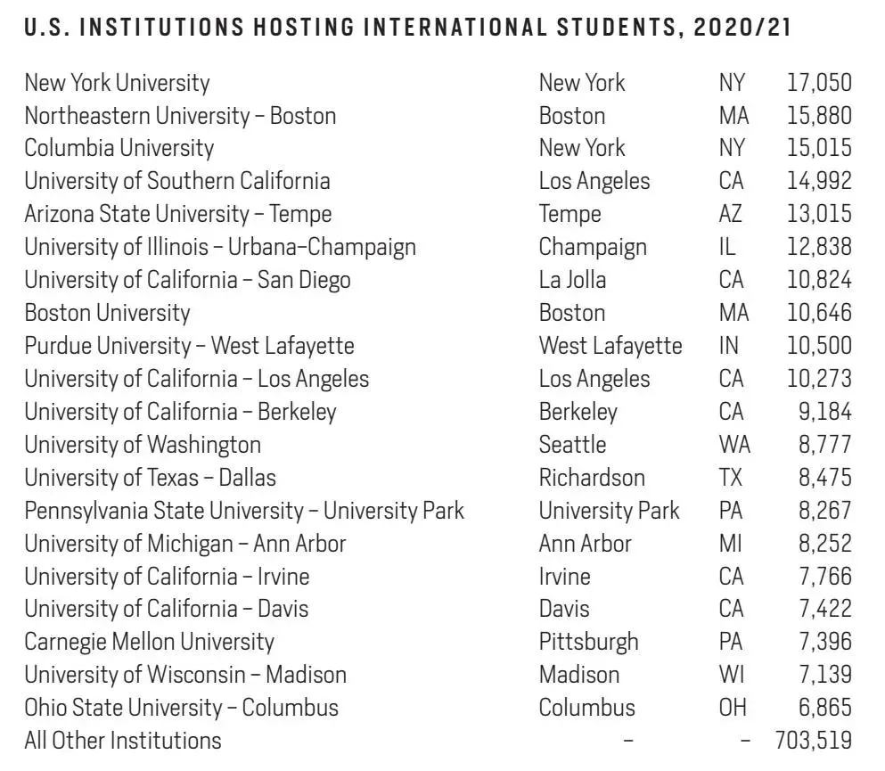Select Pennsylvania State University – University Park

(244, 511)
